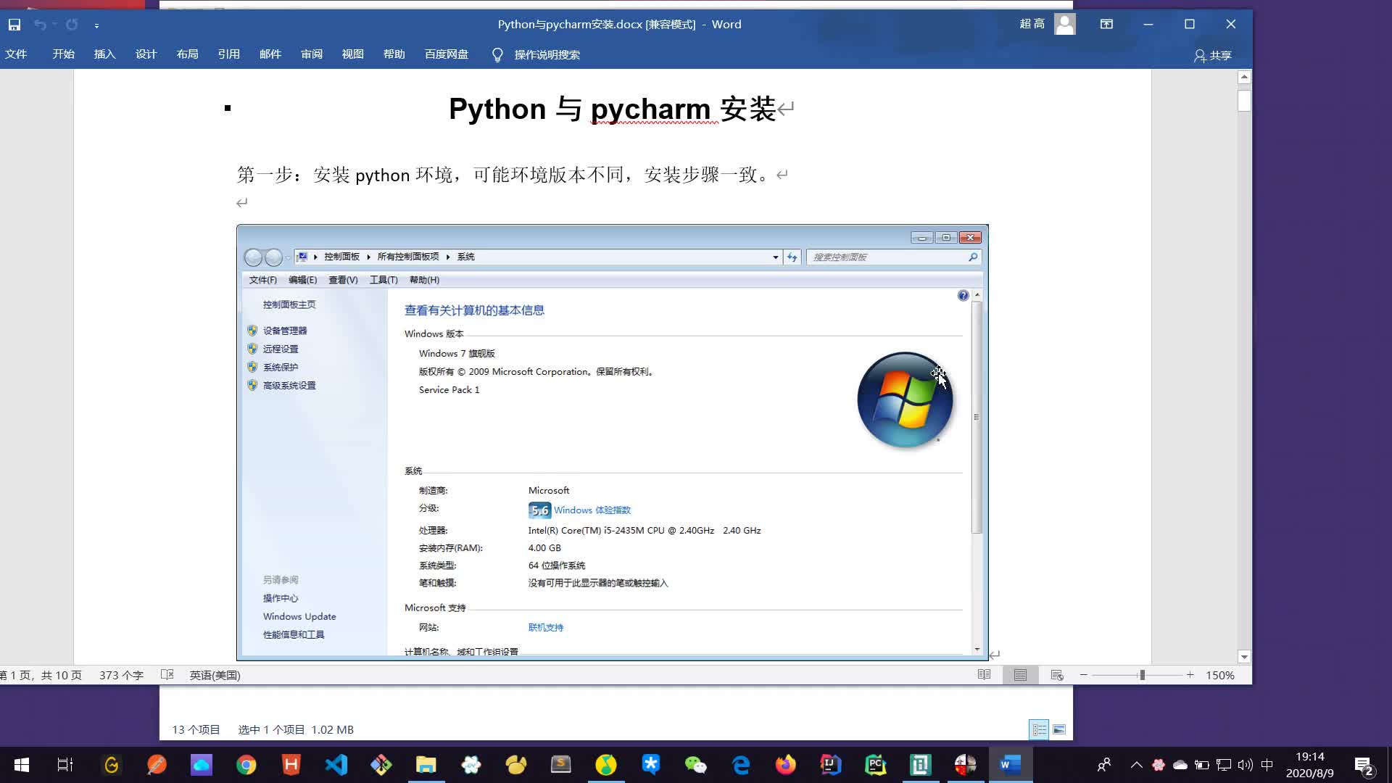The height and width of the screenshot is (783, 1392).
Task: Click page count indicator 第1页,共10页
Action: 41,675
